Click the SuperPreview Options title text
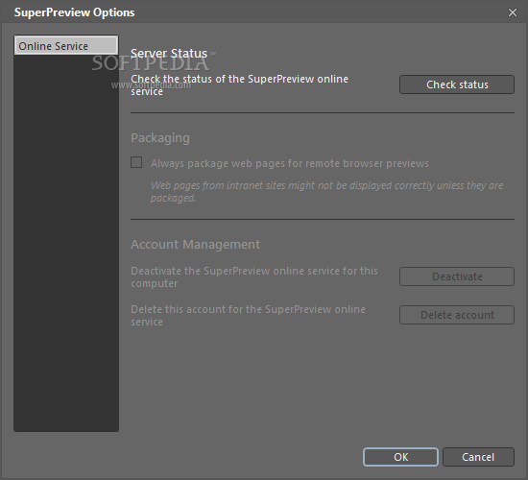 tap(75, 12)
